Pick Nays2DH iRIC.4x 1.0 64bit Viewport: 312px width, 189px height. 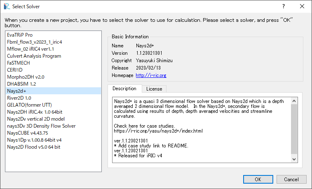pyautogui.click(x=53, y=112)
